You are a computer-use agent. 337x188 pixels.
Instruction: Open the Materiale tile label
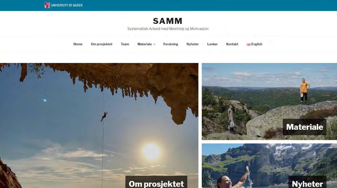[x=305, y=127]
